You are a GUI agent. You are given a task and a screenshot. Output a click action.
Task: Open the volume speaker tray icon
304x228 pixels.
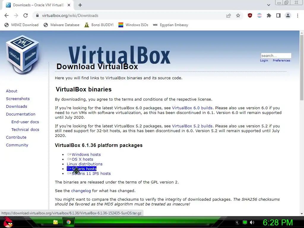point(252,222)
